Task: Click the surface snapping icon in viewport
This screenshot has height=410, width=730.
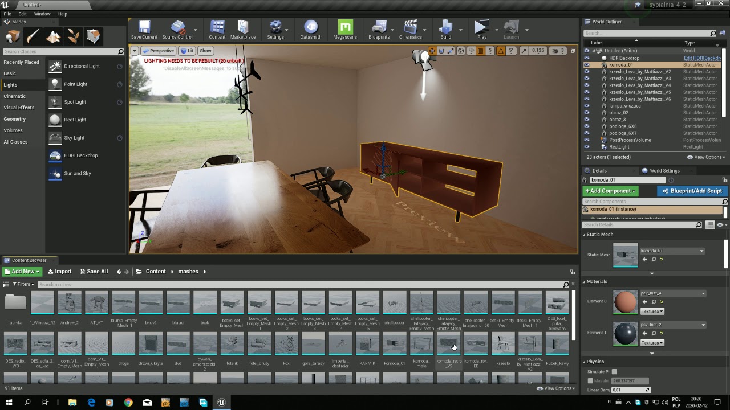Action: pos(471,51)
